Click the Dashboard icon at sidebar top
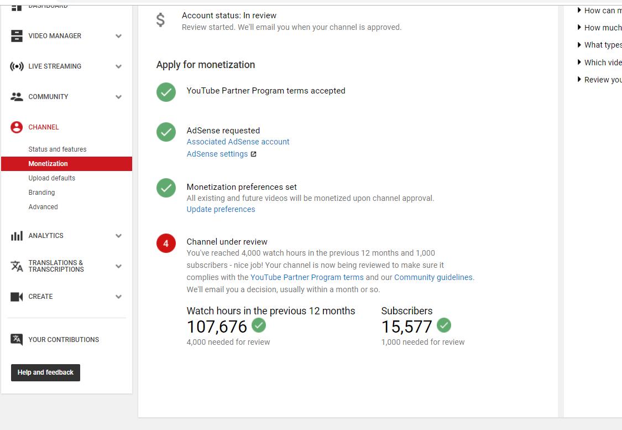The width and height of the screenshot is (622, 430). (x=17, y=7)
